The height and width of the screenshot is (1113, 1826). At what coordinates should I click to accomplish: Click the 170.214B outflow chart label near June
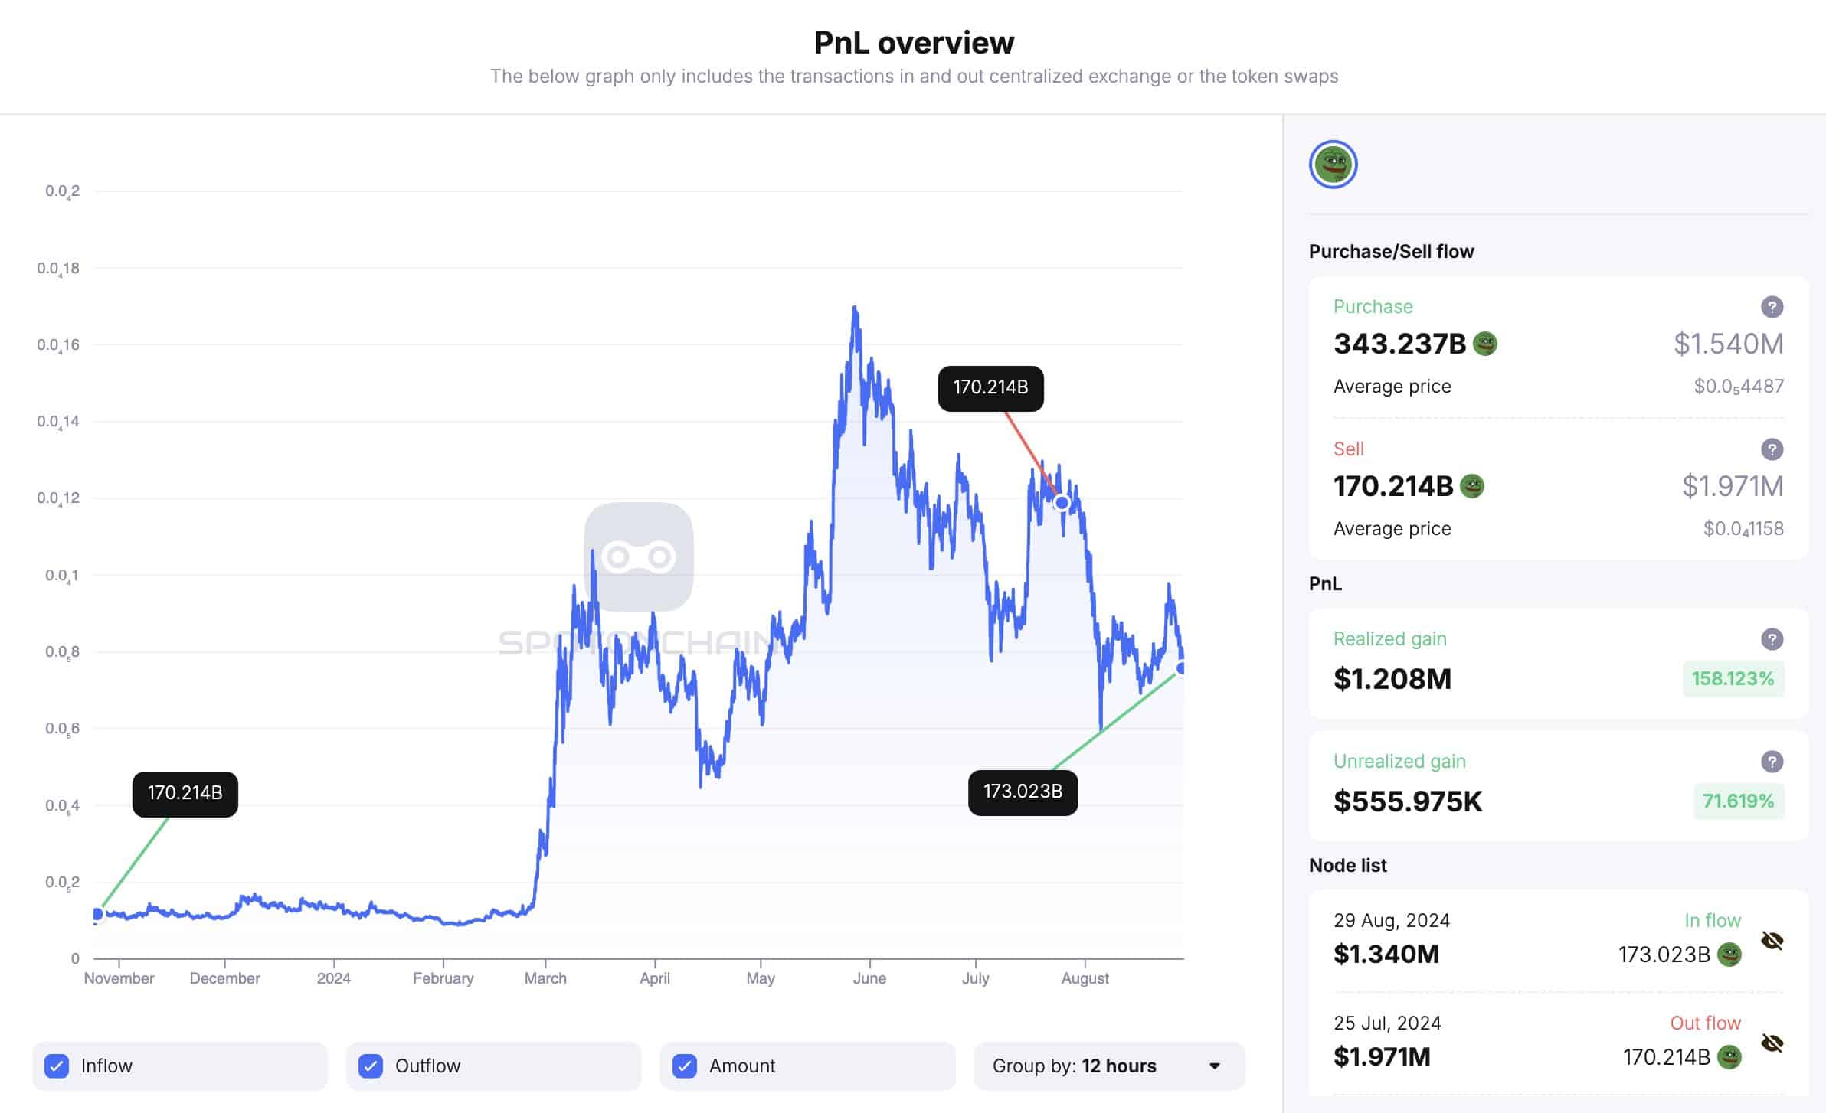pos(990,387)
